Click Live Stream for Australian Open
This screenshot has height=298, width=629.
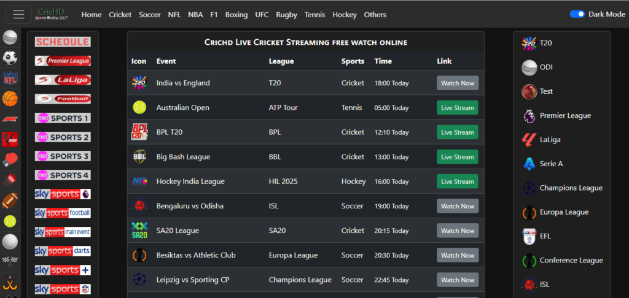[x=457, y=108]
